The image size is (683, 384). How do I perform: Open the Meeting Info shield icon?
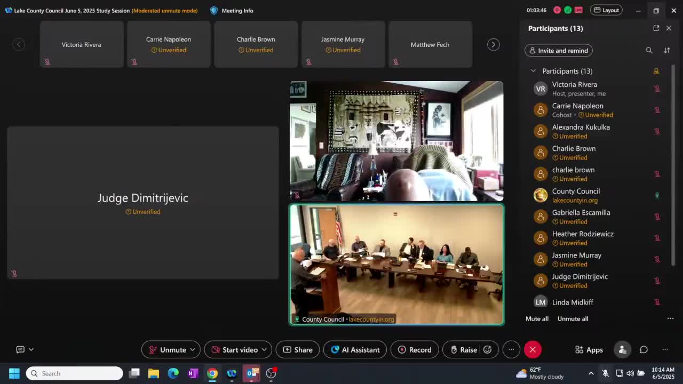point(214,10)
